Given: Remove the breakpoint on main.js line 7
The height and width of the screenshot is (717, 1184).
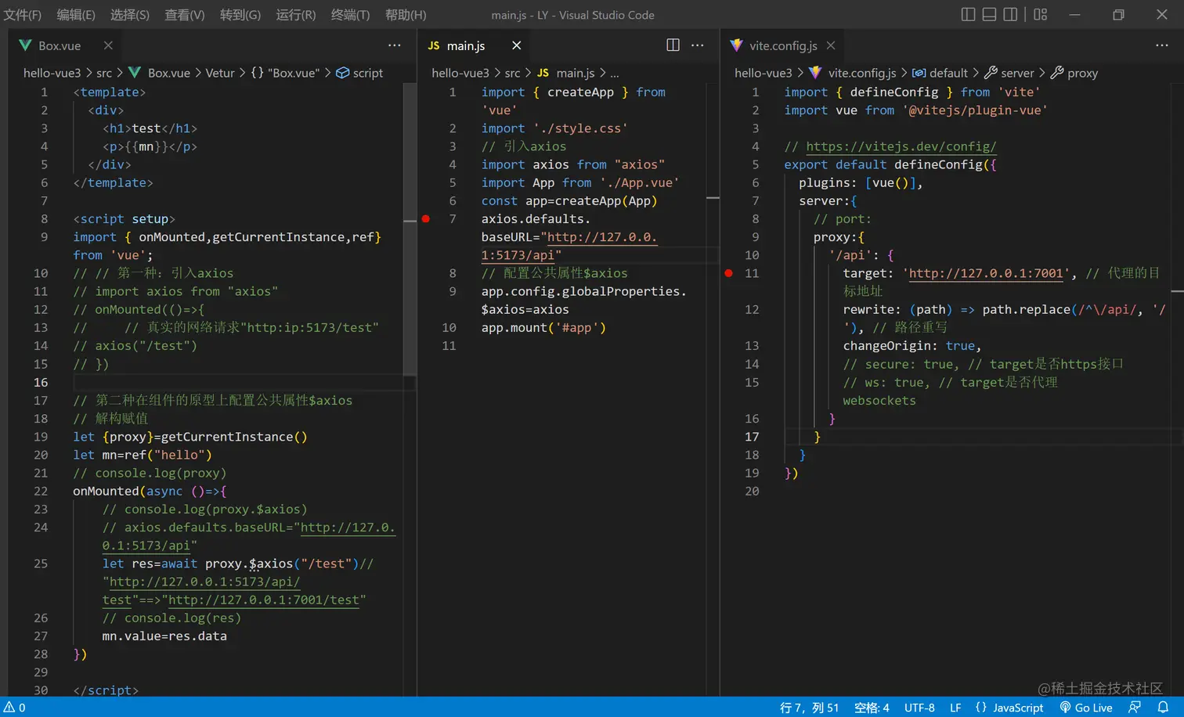Looking at the screenshot, I should 426,219.
